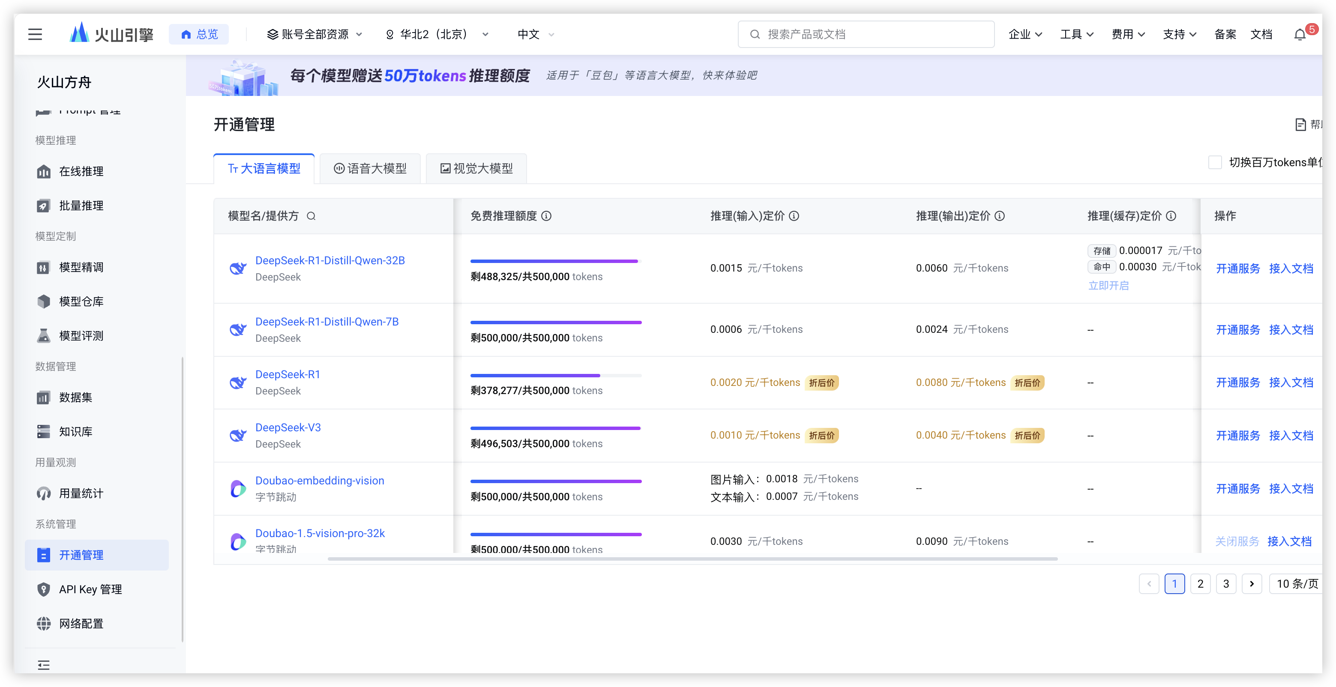Switch to the 视觉大模型 tab
Screen dimensions: 1336x687
click(476, 168)
